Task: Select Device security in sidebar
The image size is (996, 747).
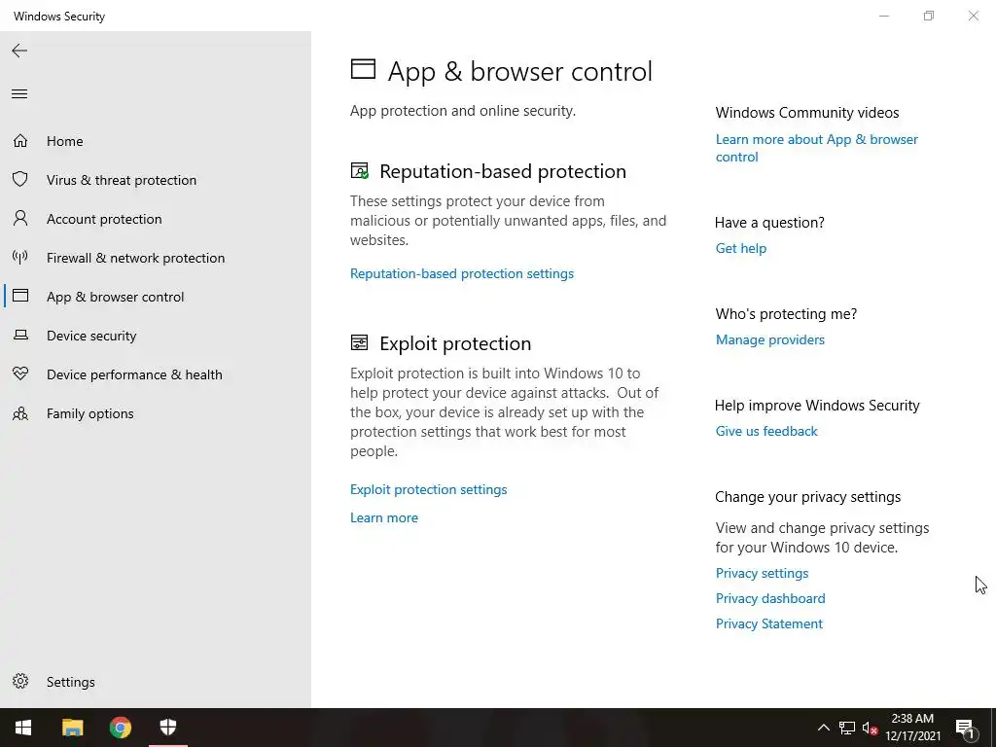Action: (x=91, y=336)
